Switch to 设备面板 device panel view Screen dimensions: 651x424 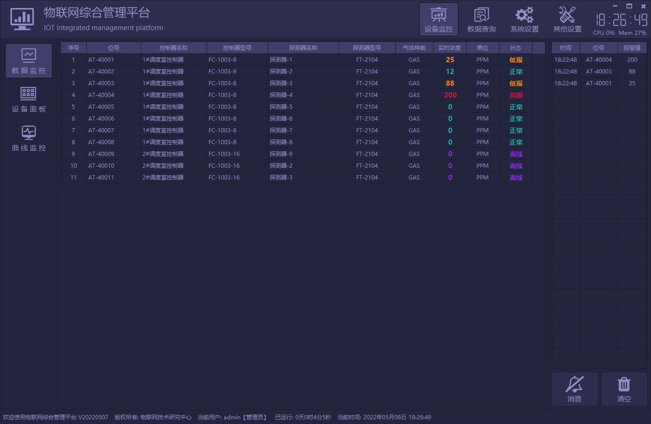pos(29,99)
